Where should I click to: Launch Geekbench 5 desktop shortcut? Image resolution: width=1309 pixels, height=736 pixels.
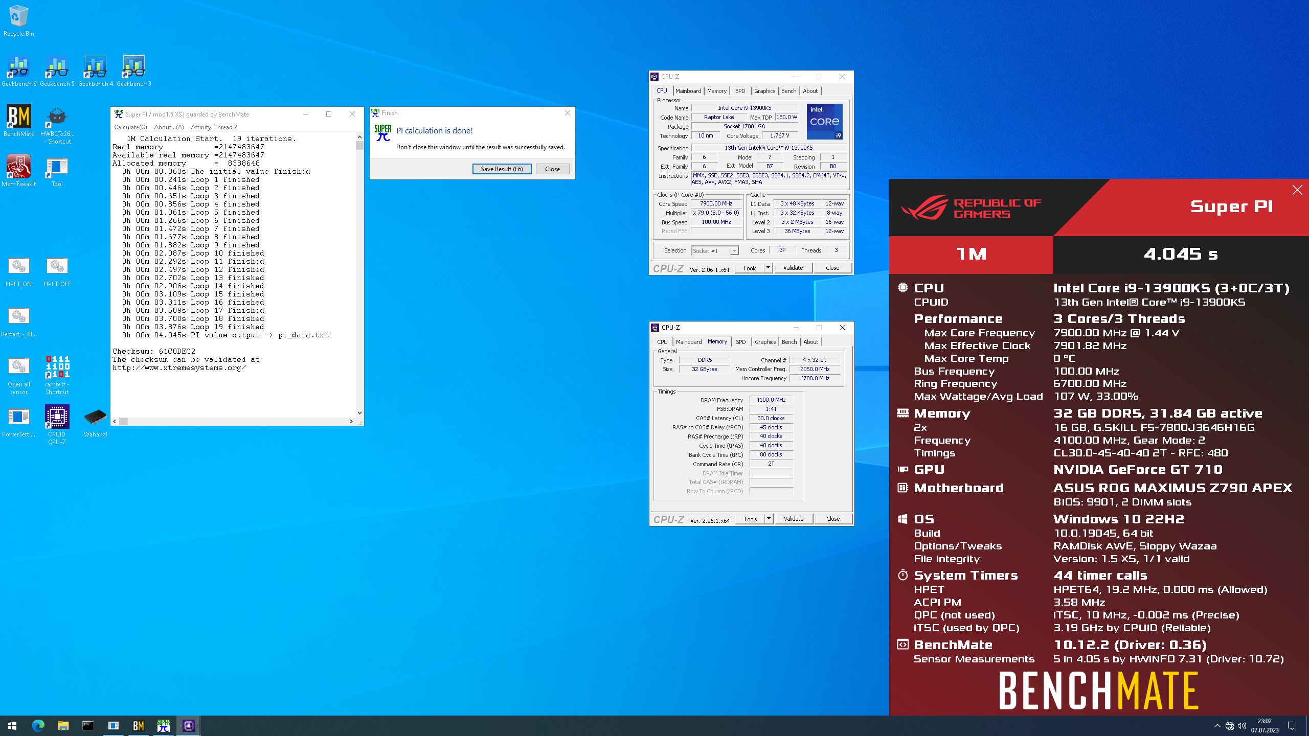point(57,71)
